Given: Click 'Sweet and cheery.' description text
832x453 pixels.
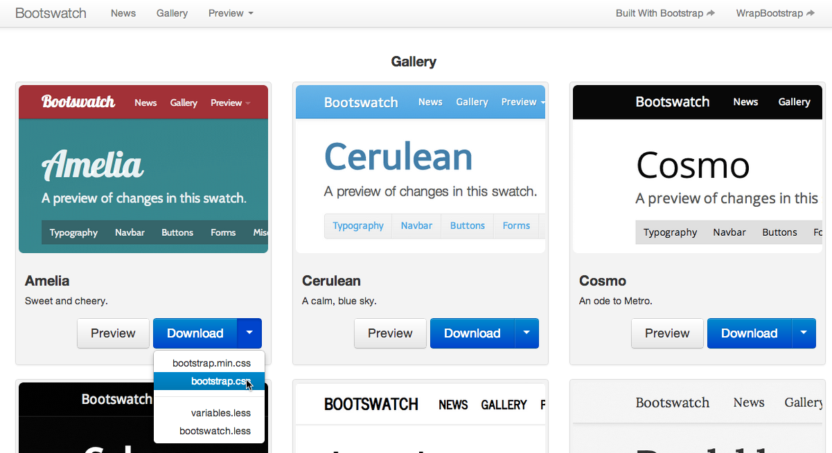Looking at the screenshot, I should [67, 301].
